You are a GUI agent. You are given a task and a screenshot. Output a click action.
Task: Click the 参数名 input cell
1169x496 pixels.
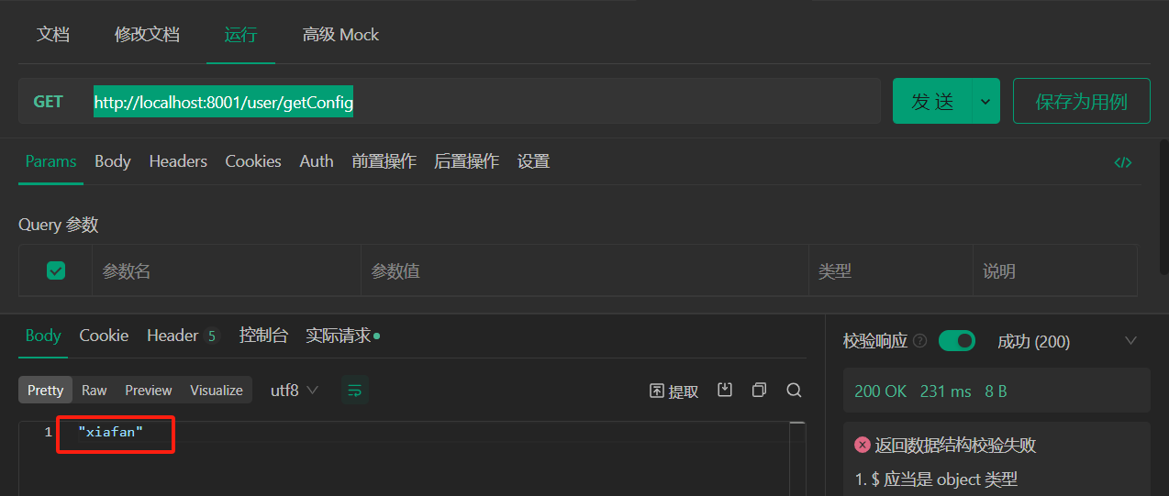click(227, 270)
